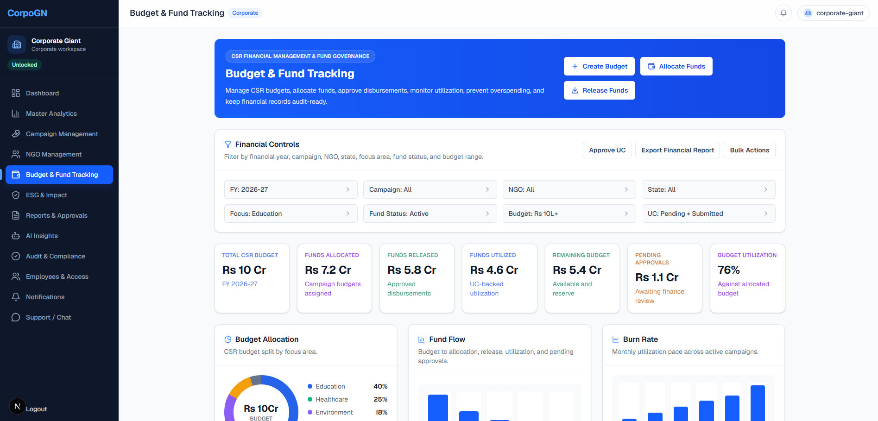Click the funnel icon beside Financial Controls
Viewport: 878px width, 421px height.
point(228,145)
